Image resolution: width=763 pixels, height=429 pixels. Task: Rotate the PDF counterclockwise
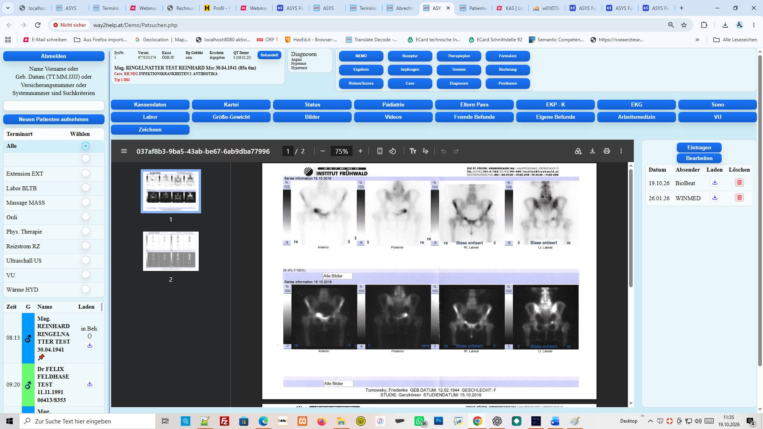point(393,151)
